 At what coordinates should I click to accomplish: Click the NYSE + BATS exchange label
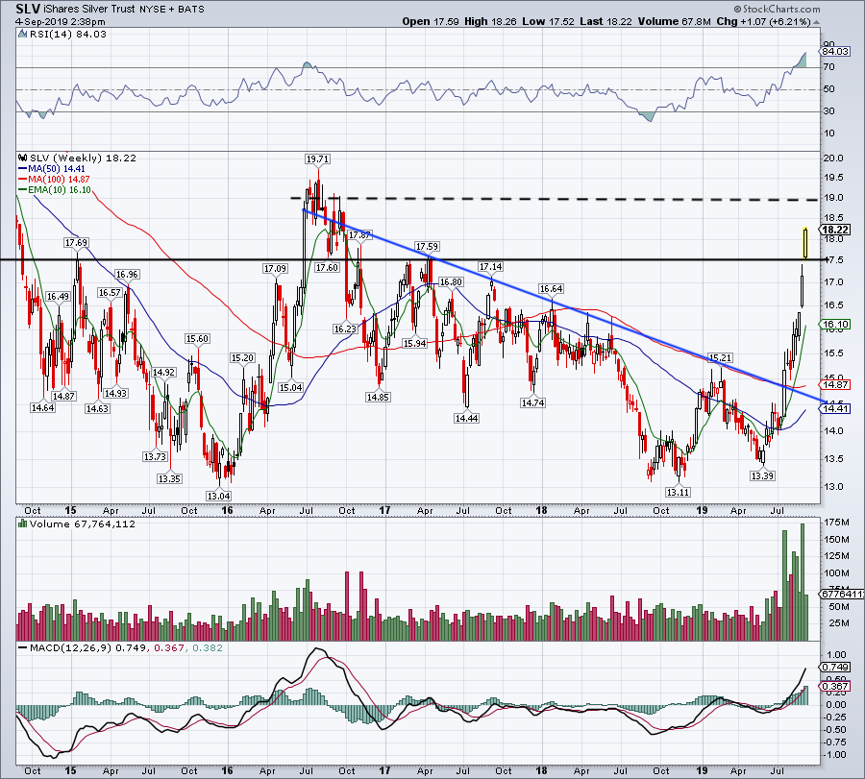[x=172, y=10]
